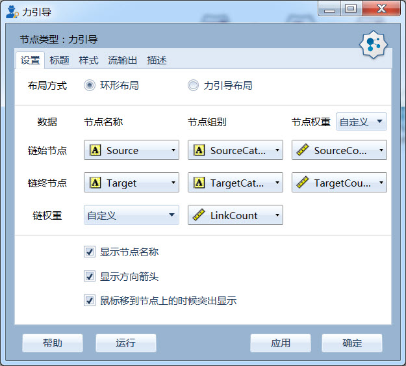The height and width of the screenshot is (366, 406).
Task: Open the Target node name dropdown
Action: 131,183
